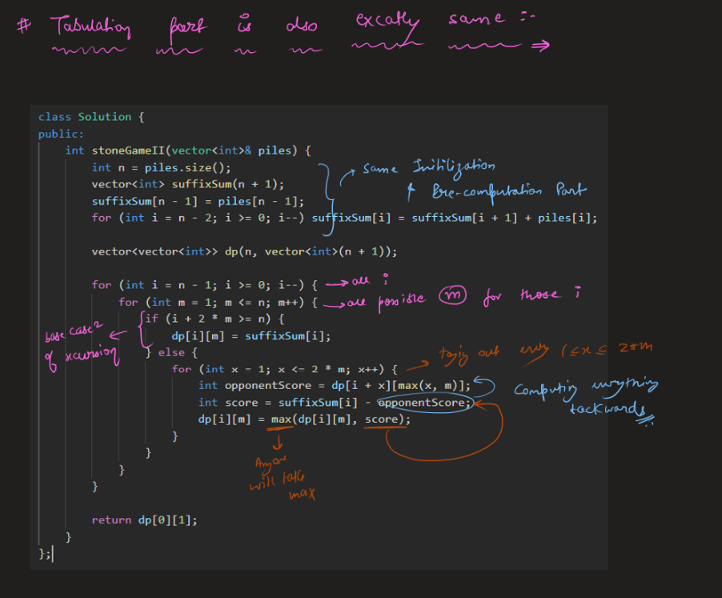The width and height of the screenshot is (722, 598).
Task: Click the 'class Solution' declaration line
Action: 90,117
